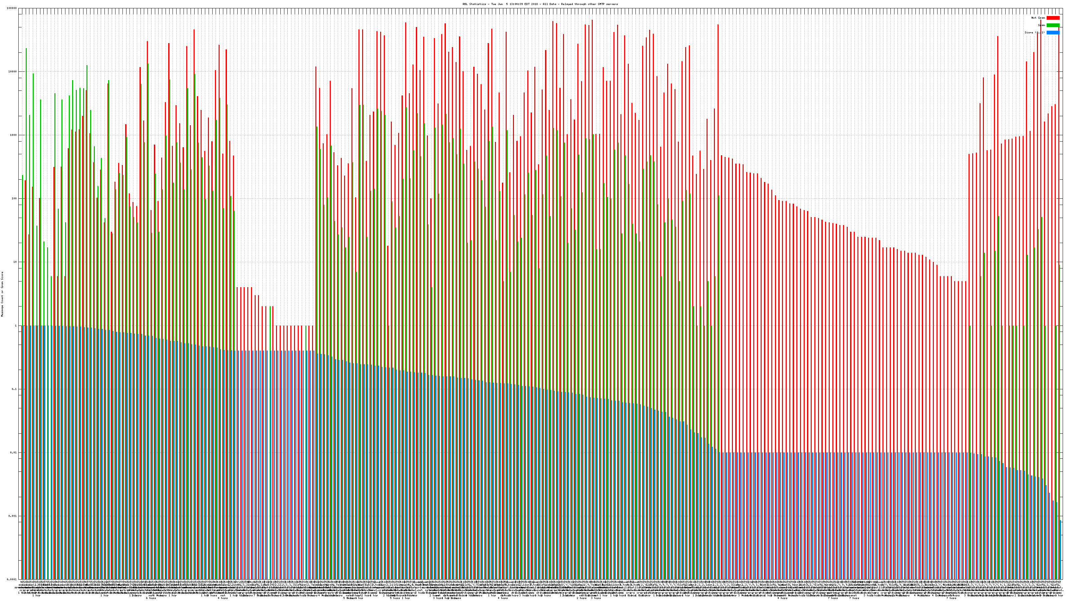Click the 100 y-axis tick label
Image resolution: width=1068 pixels, height=601 pixels.
[14, 199]
